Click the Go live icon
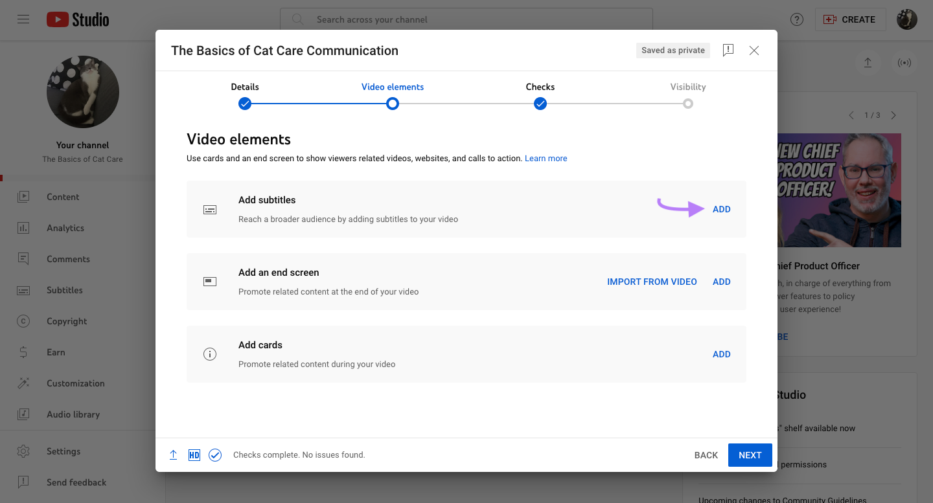The height and width of the screenshot is (503, 933). (904, 63)
